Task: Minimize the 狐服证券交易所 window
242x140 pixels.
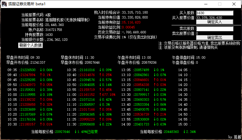Action: (x=206, y=4)
